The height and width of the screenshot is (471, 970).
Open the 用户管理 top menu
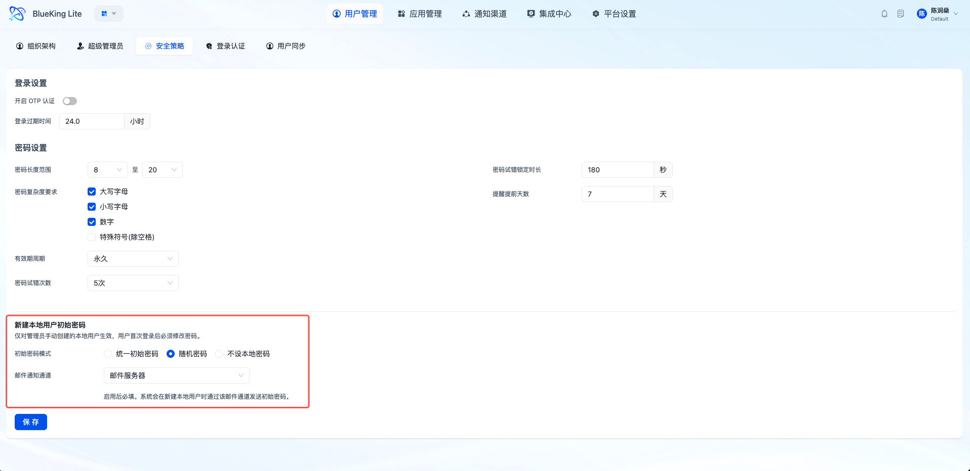click(x=355, y=14)
